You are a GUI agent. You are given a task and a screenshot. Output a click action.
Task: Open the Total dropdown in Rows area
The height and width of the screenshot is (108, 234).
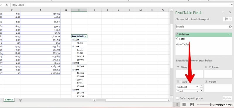pos(197,91)
